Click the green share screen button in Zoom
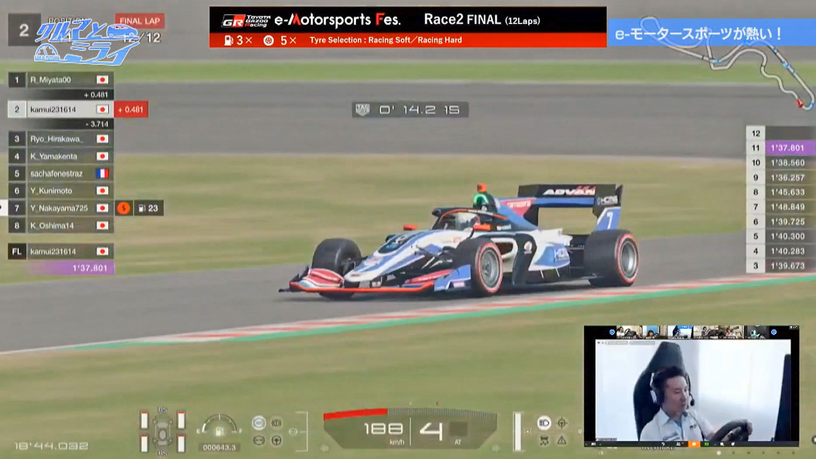The image size is (816, 459). [x=706, y=444]
